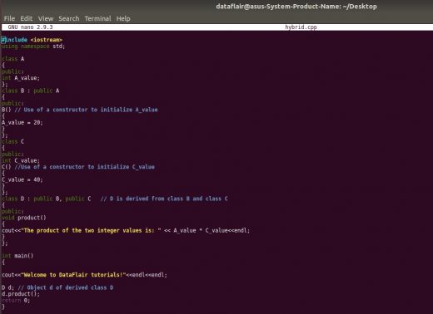Open the View menu
This screenshot has width=433, height=314.
[46, 18]
